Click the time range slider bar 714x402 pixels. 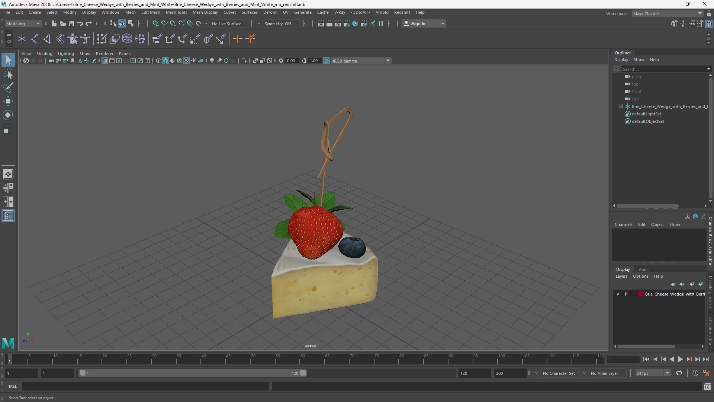click(193, 373)
